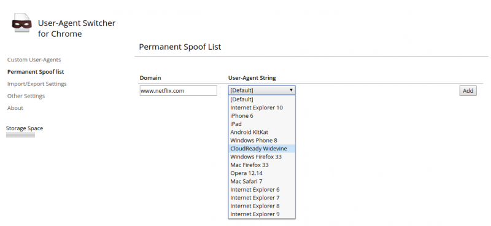Choose Internet Explorer 10 from the list

pos(262,107)
